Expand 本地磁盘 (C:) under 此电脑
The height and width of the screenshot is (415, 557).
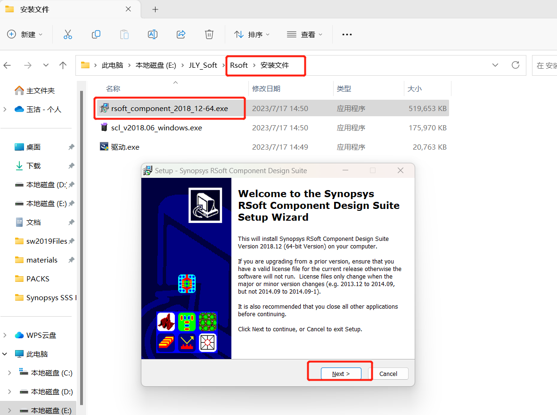pos(9,373)
